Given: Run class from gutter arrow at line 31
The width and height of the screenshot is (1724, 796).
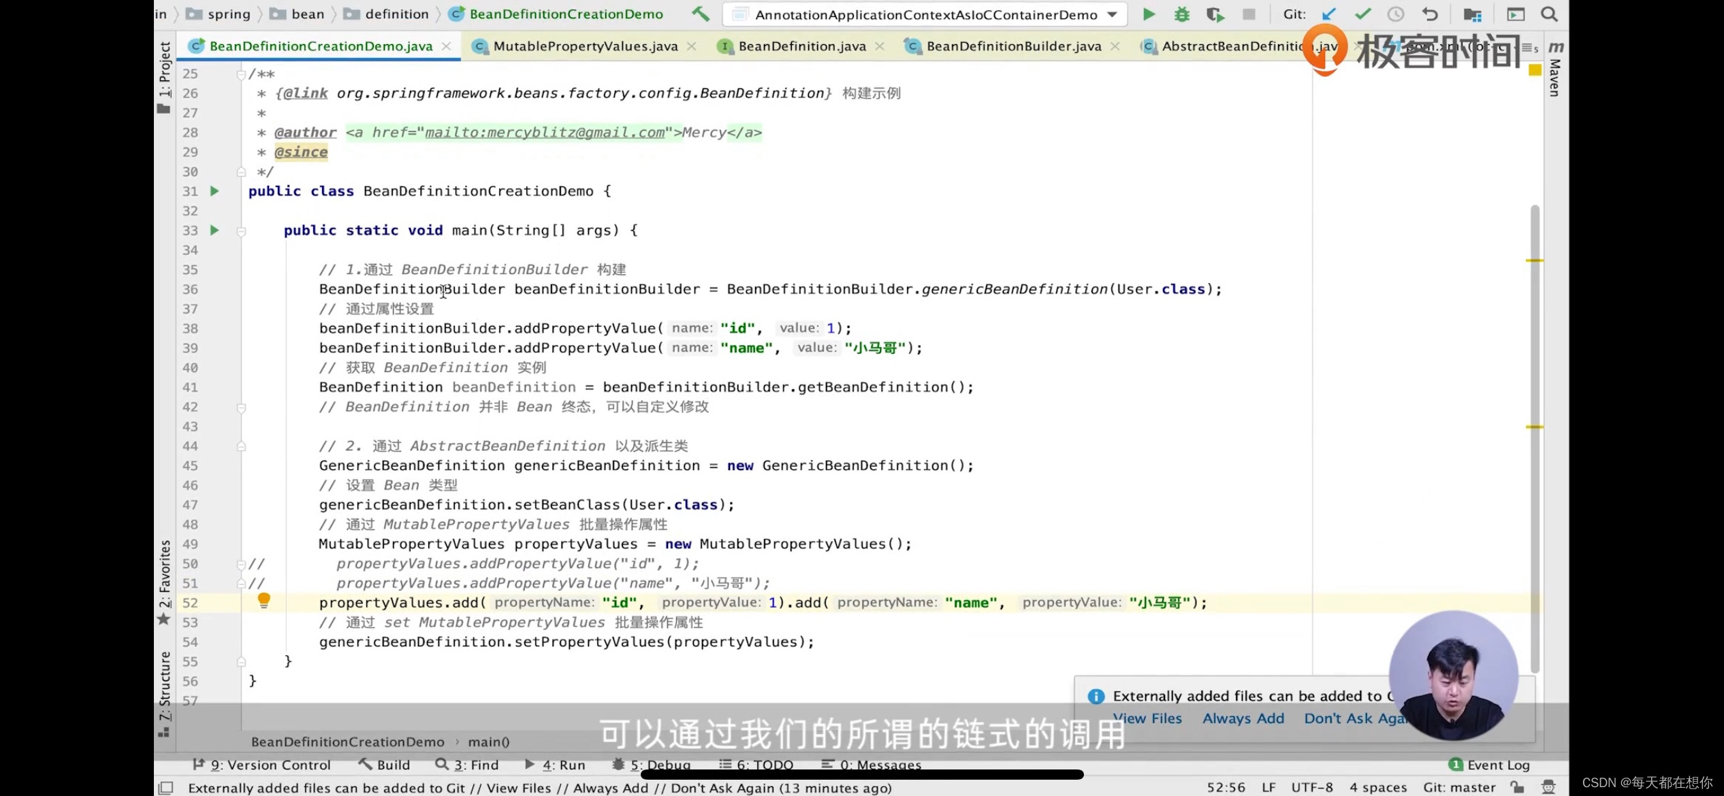Looking at the screenshot, I should pyautogui.click(x=214, y=191).
